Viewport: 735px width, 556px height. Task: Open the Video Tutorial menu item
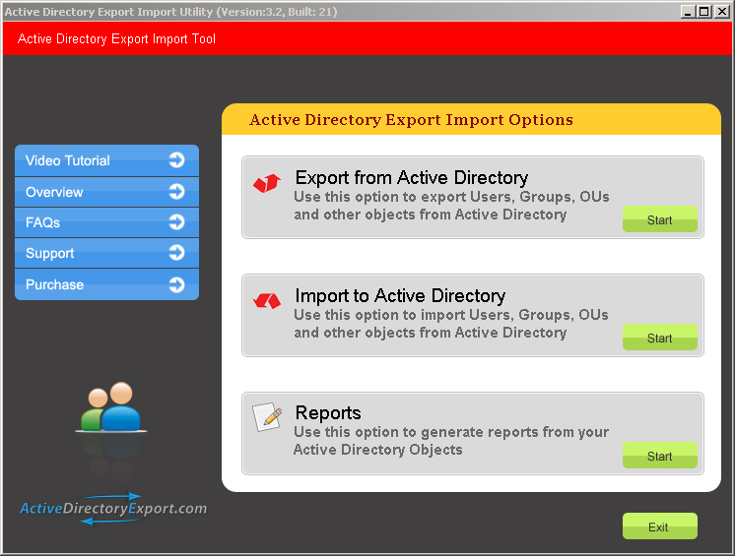pos(106,160)
